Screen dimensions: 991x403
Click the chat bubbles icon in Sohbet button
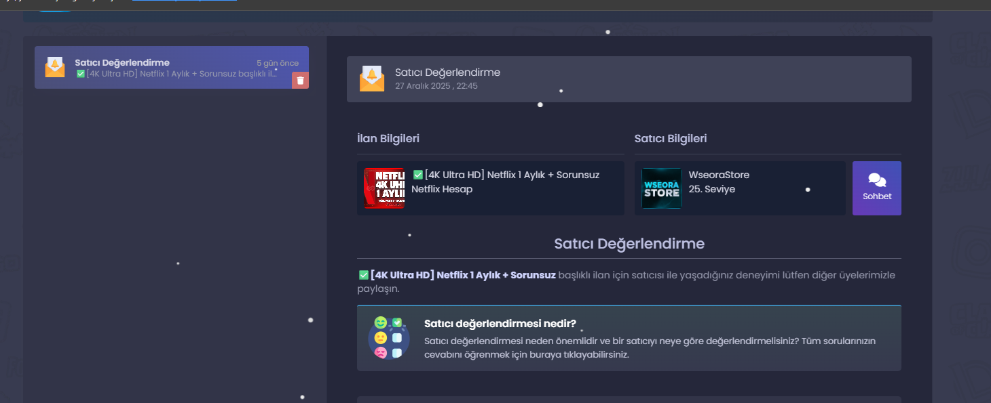877,179
